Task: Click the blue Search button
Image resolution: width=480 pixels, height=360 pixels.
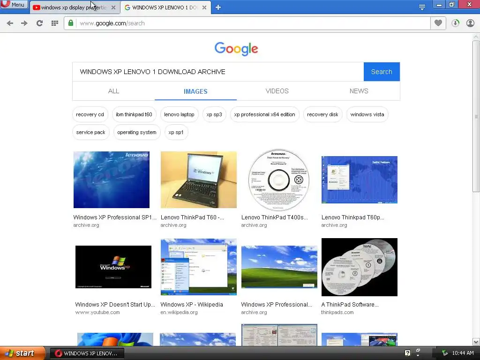Action: [x=382, y=72]
